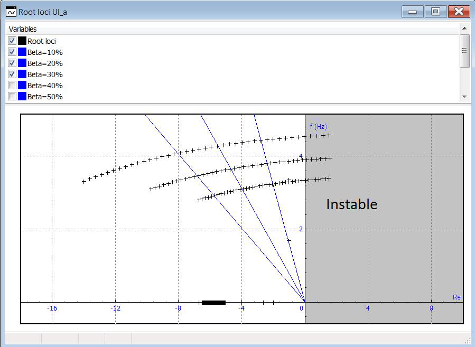Uncheck the Beta=10% checkbox
This screenshot has height=347, width=475.
coord(12,52)
